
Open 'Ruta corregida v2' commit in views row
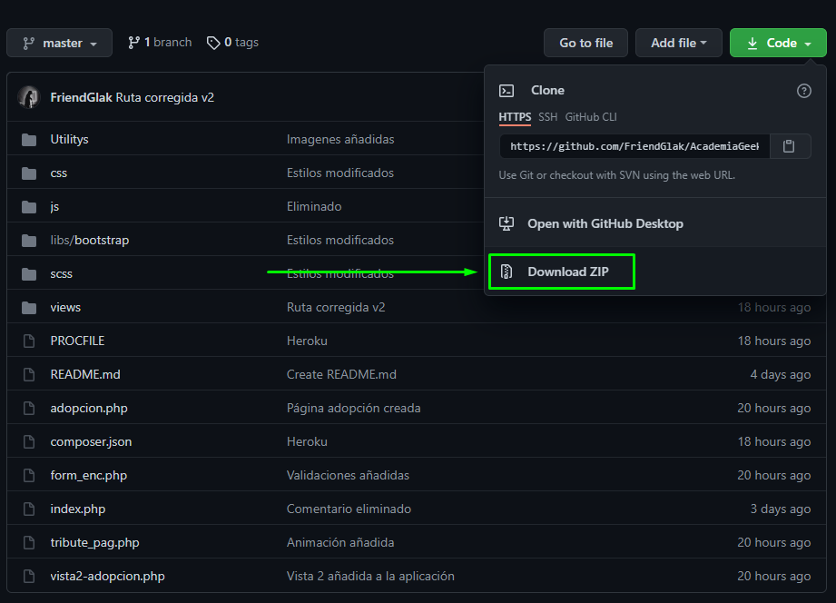[336, 307]
